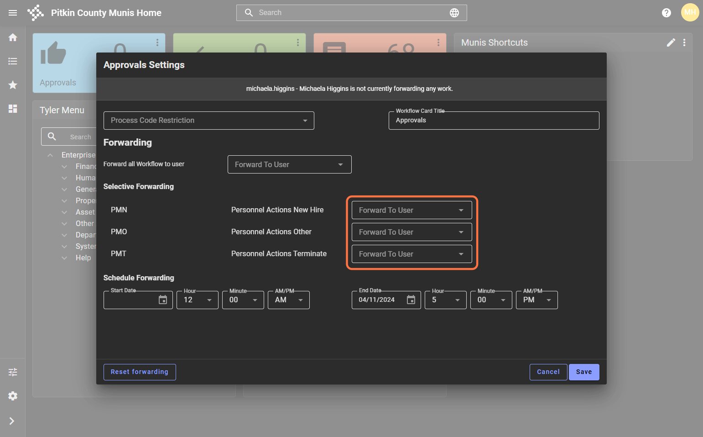Click the Pitkin County Munis logo
This screenshot has height=437, width=703.
click(x=36, y=13)
